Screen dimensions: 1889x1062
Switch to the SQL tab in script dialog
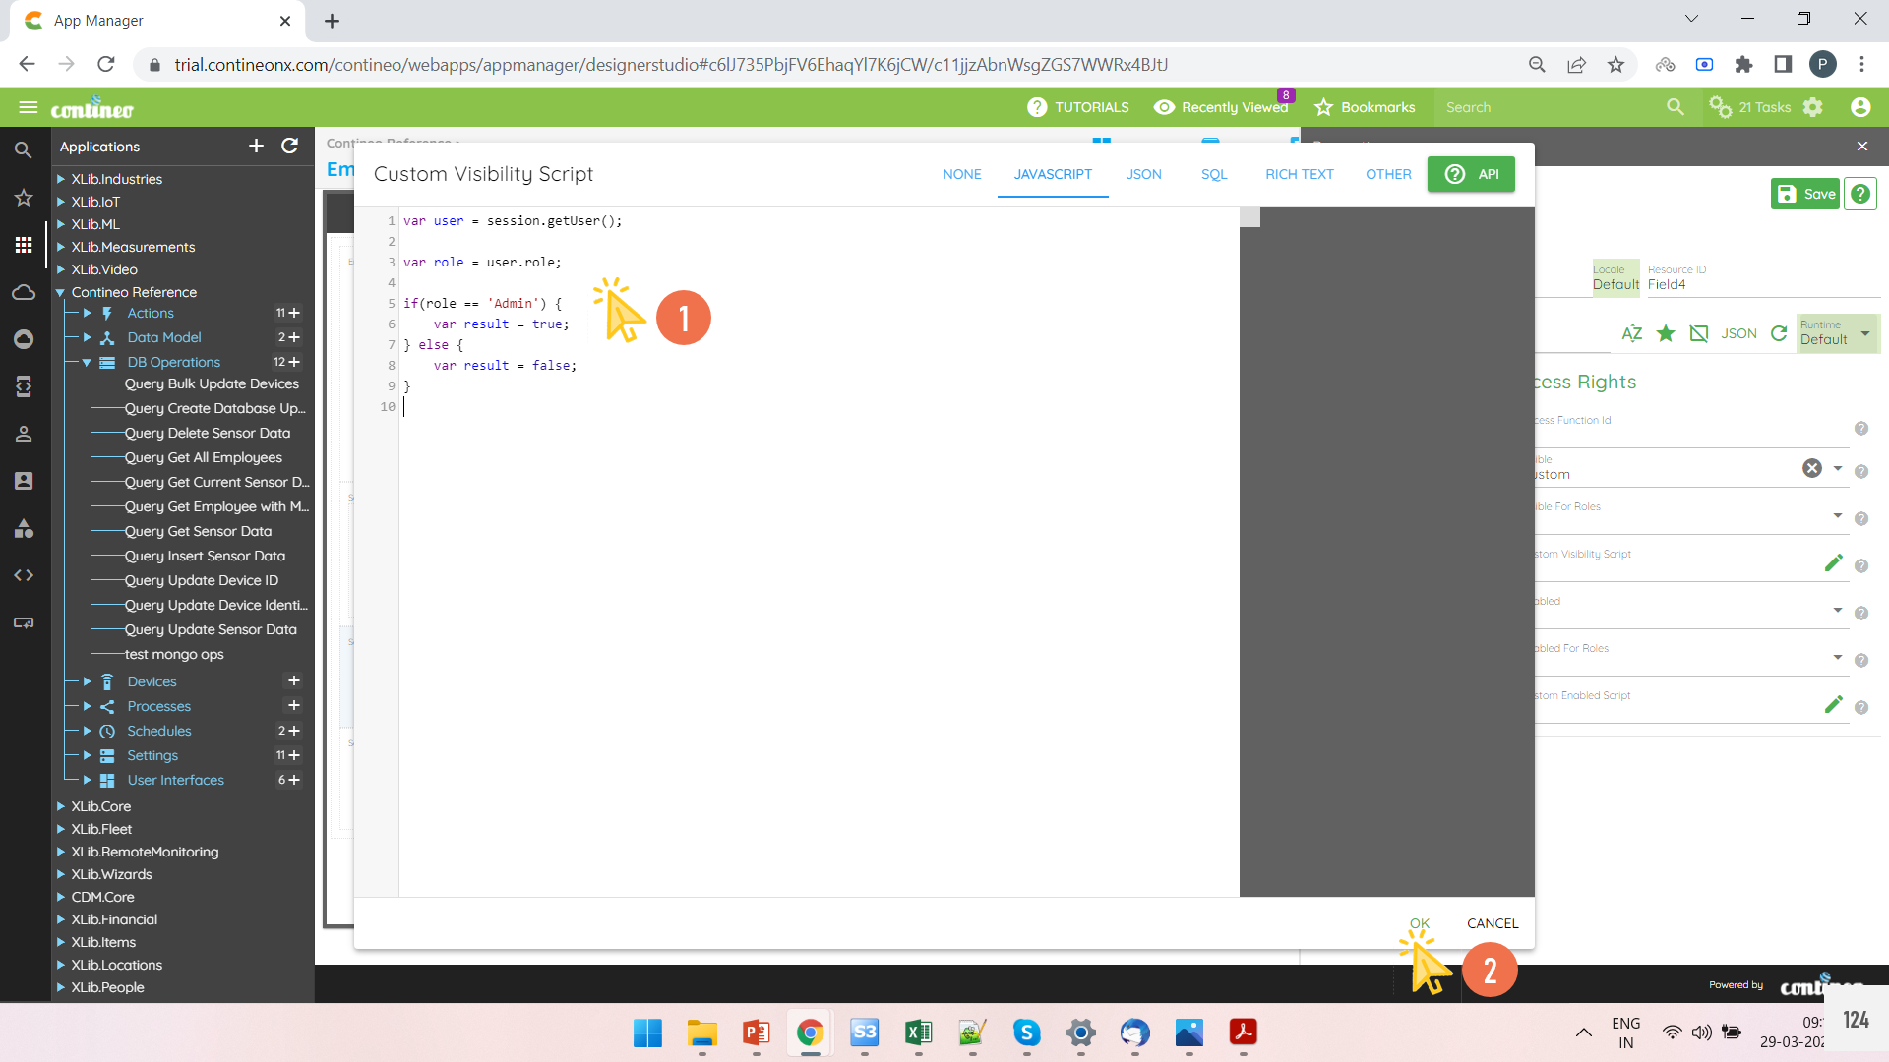1214,174
